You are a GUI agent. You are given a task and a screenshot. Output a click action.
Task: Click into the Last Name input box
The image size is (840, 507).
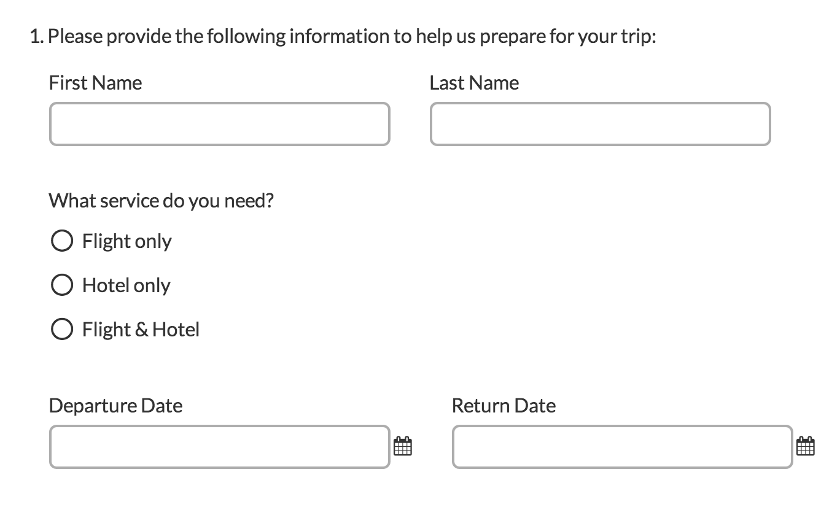tap(600, 124)
